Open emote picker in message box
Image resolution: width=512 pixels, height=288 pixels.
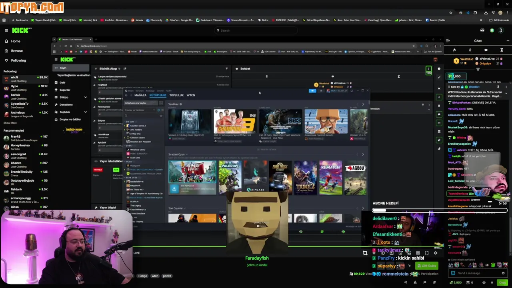tap(503, 273)
